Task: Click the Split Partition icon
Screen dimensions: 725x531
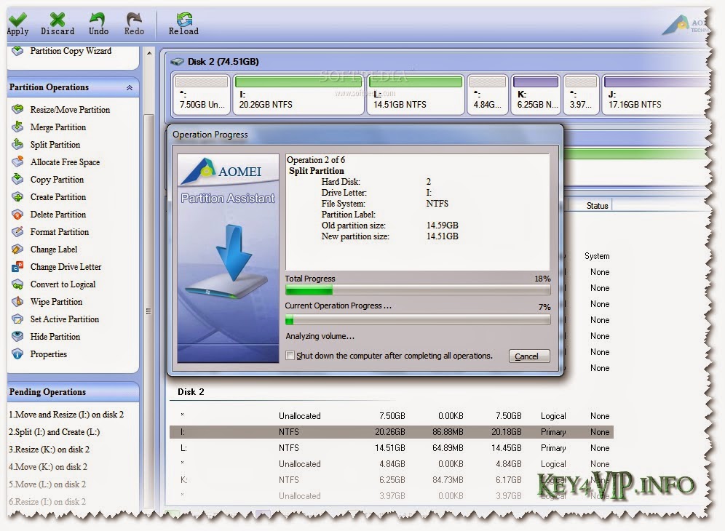Action: [x=17, y=144]
